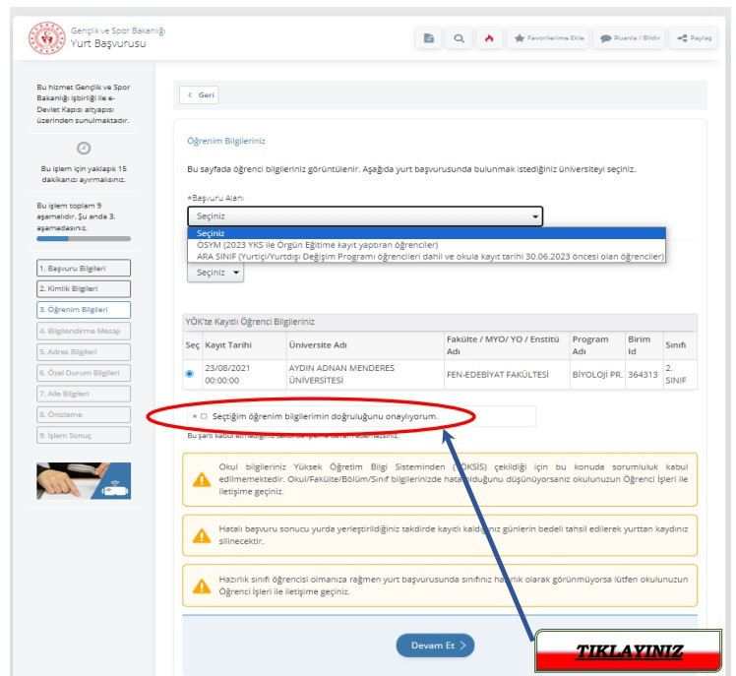
Task: Add page via Favorilerime Ekle star
Action: pyautogui.click(x=549, y=38)
